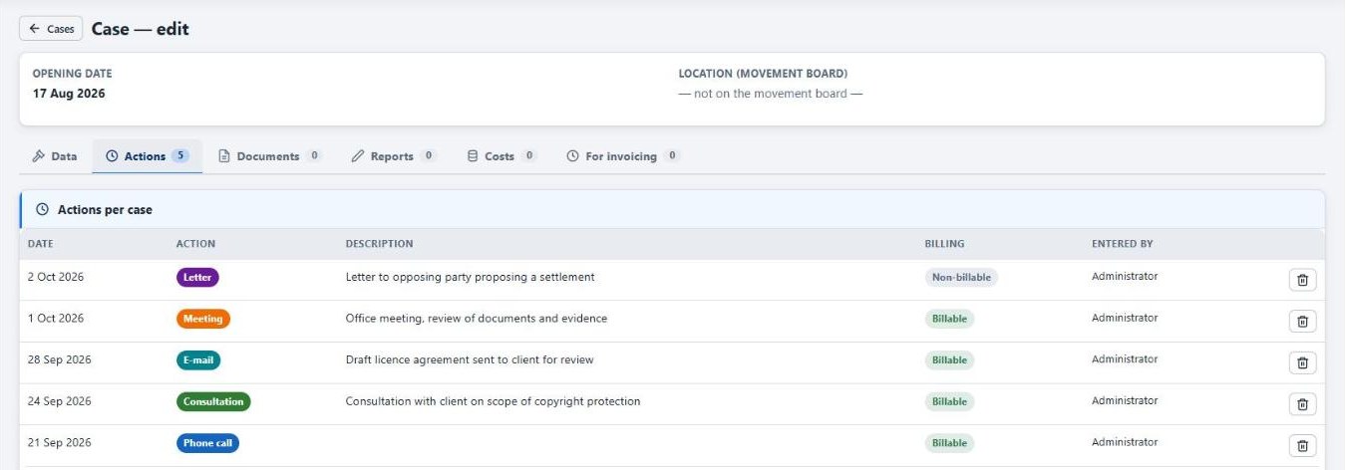Click the description 'Letter to opposing party proposing a settlement'
The image size is (1345, 470).
coord(470,277)
